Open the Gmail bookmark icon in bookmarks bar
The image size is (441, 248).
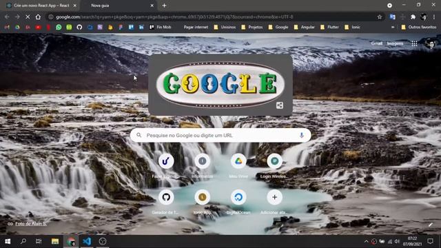coord(7,28)
